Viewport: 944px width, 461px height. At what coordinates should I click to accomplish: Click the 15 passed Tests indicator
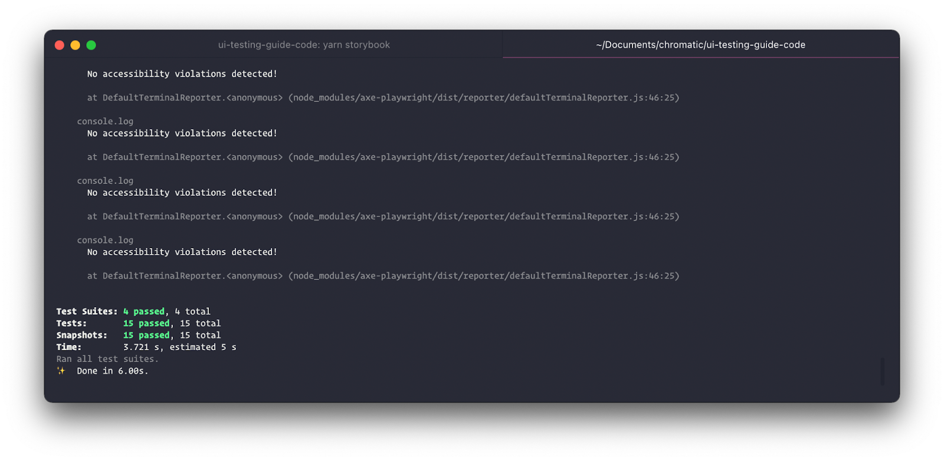[x=146, y=323]
